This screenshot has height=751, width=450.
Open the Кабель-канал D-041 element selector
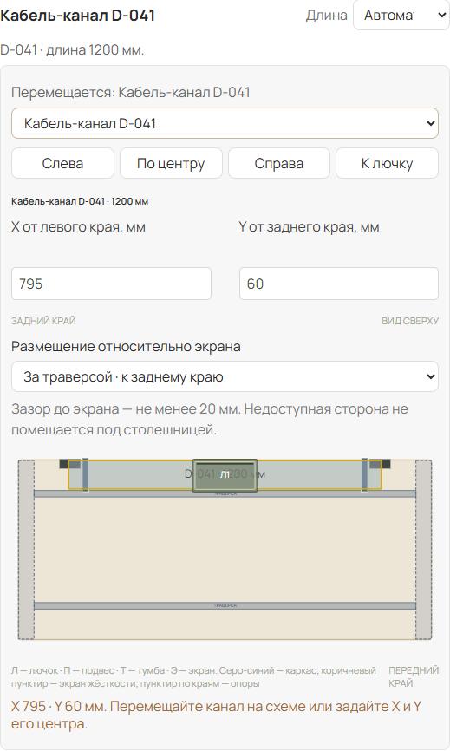click(225, 123)
